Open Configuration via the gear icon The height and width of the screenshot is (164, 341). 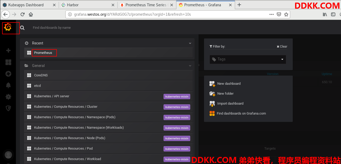8,97
